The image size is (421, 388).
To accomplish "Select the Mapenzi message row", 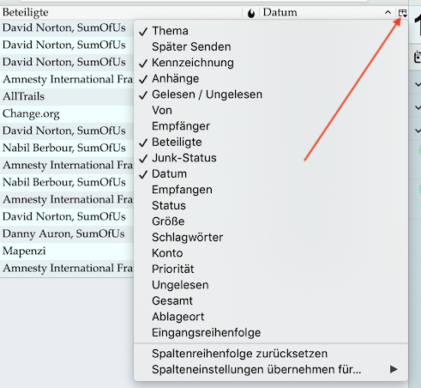I will tap(67, 251).
